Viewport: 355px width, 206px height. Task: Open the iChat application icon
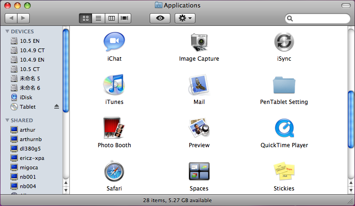coord(114,42)
